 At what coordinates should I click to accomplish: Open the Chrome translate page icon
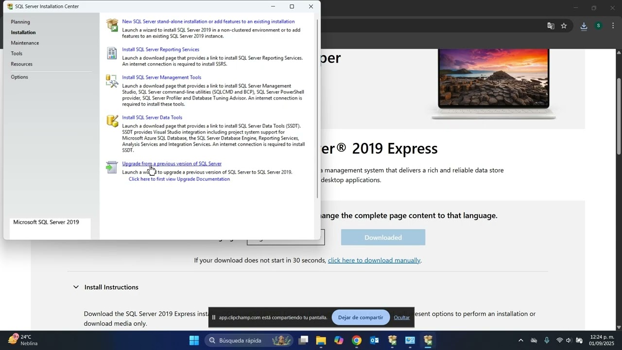(551, 26)
